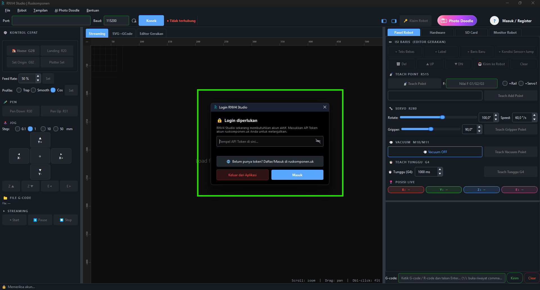Open Daftar/Masuk di ruskomponen.uk link

coord(270,161)
